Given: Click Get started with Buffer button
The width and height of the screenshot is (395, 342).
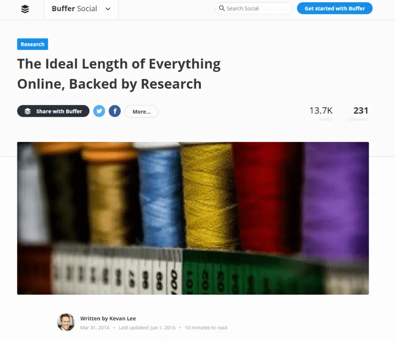Looking at the screenshot, I should (x=334, y=8).
